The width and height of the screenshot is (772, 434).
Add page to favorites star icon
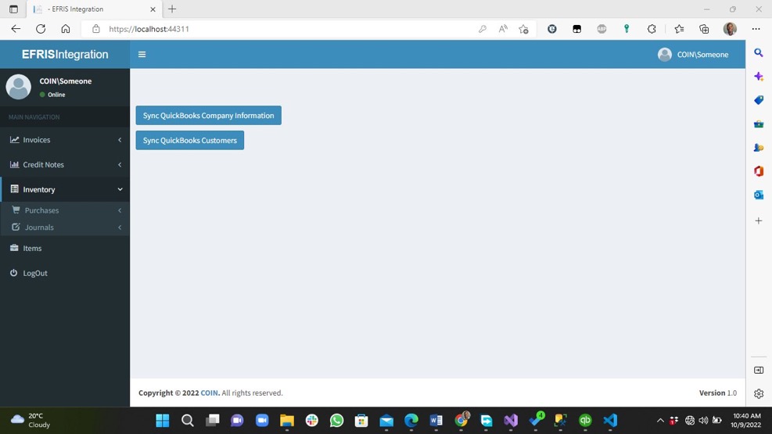pyautogui.click(x=523, y=29)
